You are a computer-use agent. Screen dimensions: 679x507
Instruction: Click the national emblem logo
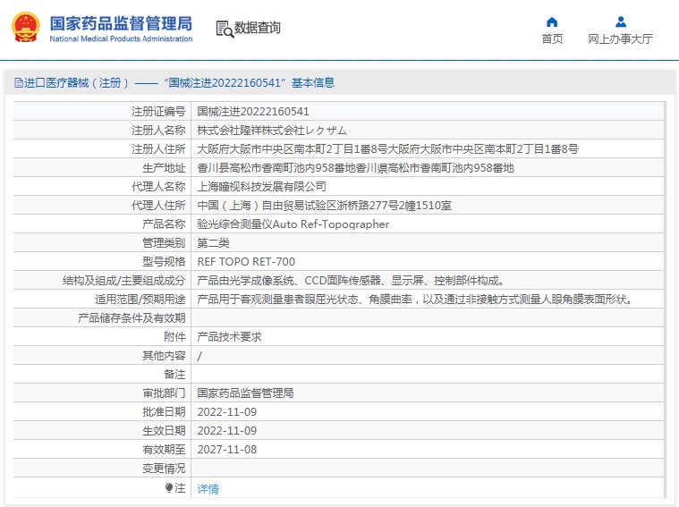(x=26, y=27)
